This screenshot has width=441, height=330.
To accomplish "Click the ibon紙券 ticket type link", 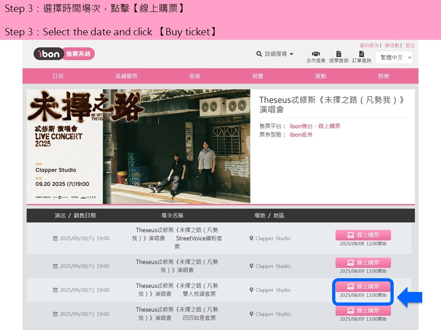I will tap(301, 135).
